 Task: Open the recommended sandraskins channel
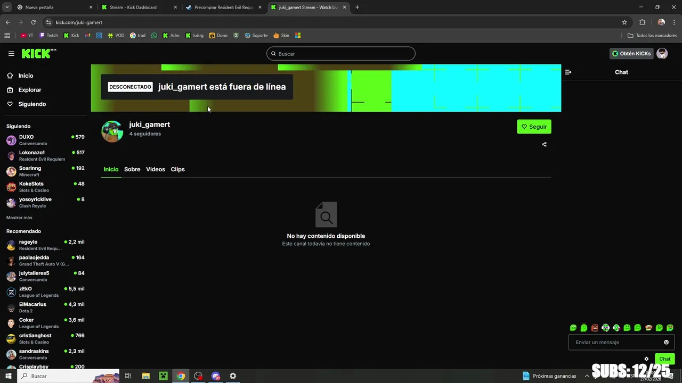(45, 354)
